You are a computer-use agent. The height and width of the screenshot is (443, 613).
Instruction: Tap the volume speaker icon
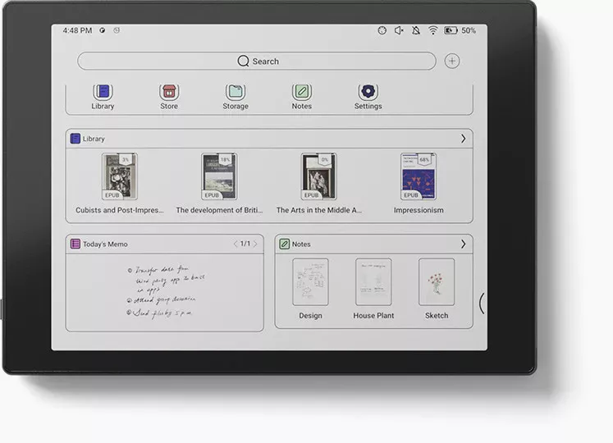[x=399, y=30]
